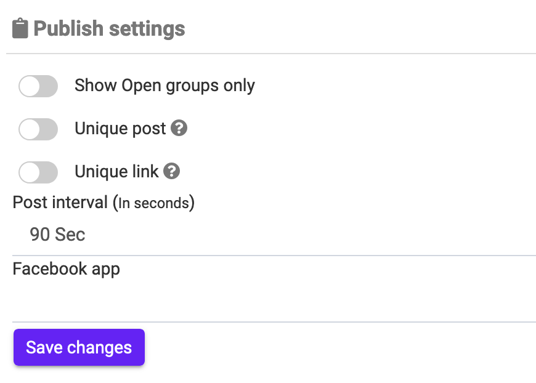Image resolution: width=536 pixels, height=383 pixels.
Task: Toggle the Unique post switch
Action: click(x=38, y=129)
